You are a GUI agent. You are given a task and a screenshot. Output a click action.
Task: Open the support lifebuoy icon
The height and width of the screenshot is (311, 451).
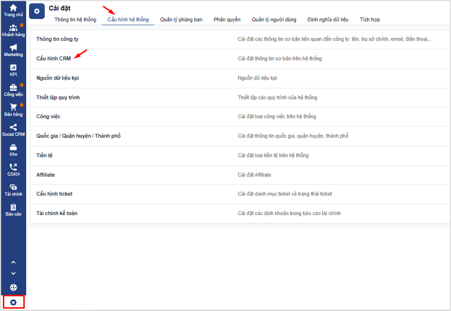13,288
